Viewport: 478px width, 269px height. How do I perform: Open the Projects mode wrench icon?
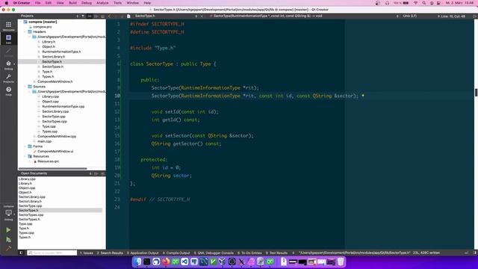point(8,78)
